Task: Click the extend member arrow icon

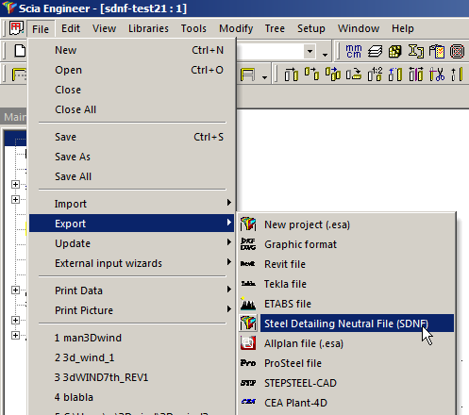Action: [x=457, y=75]
